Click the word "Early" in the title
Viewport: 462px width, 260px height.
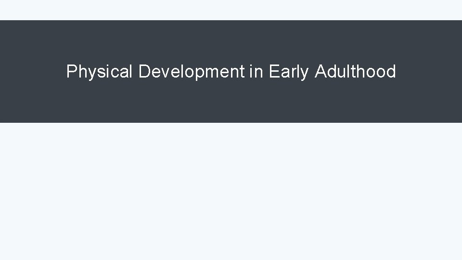tap(288, 72)
